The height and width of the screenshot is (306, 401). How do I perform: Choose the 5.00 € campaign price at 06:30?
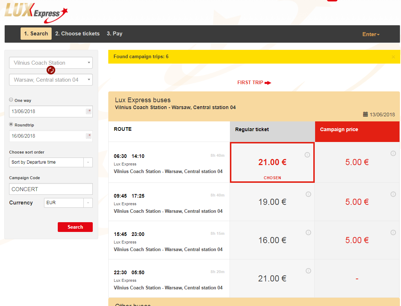point(357,162)
